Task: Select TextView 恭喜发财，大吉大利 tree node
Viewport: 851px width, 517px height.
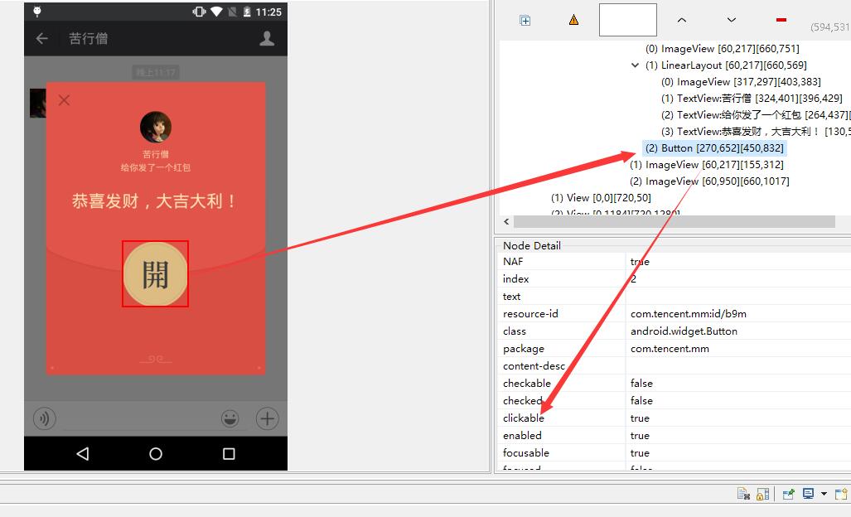Action: coord(755,132)
